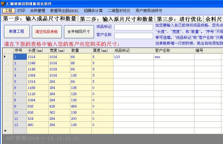Click the 序号 column header

[x=20, y=51]
